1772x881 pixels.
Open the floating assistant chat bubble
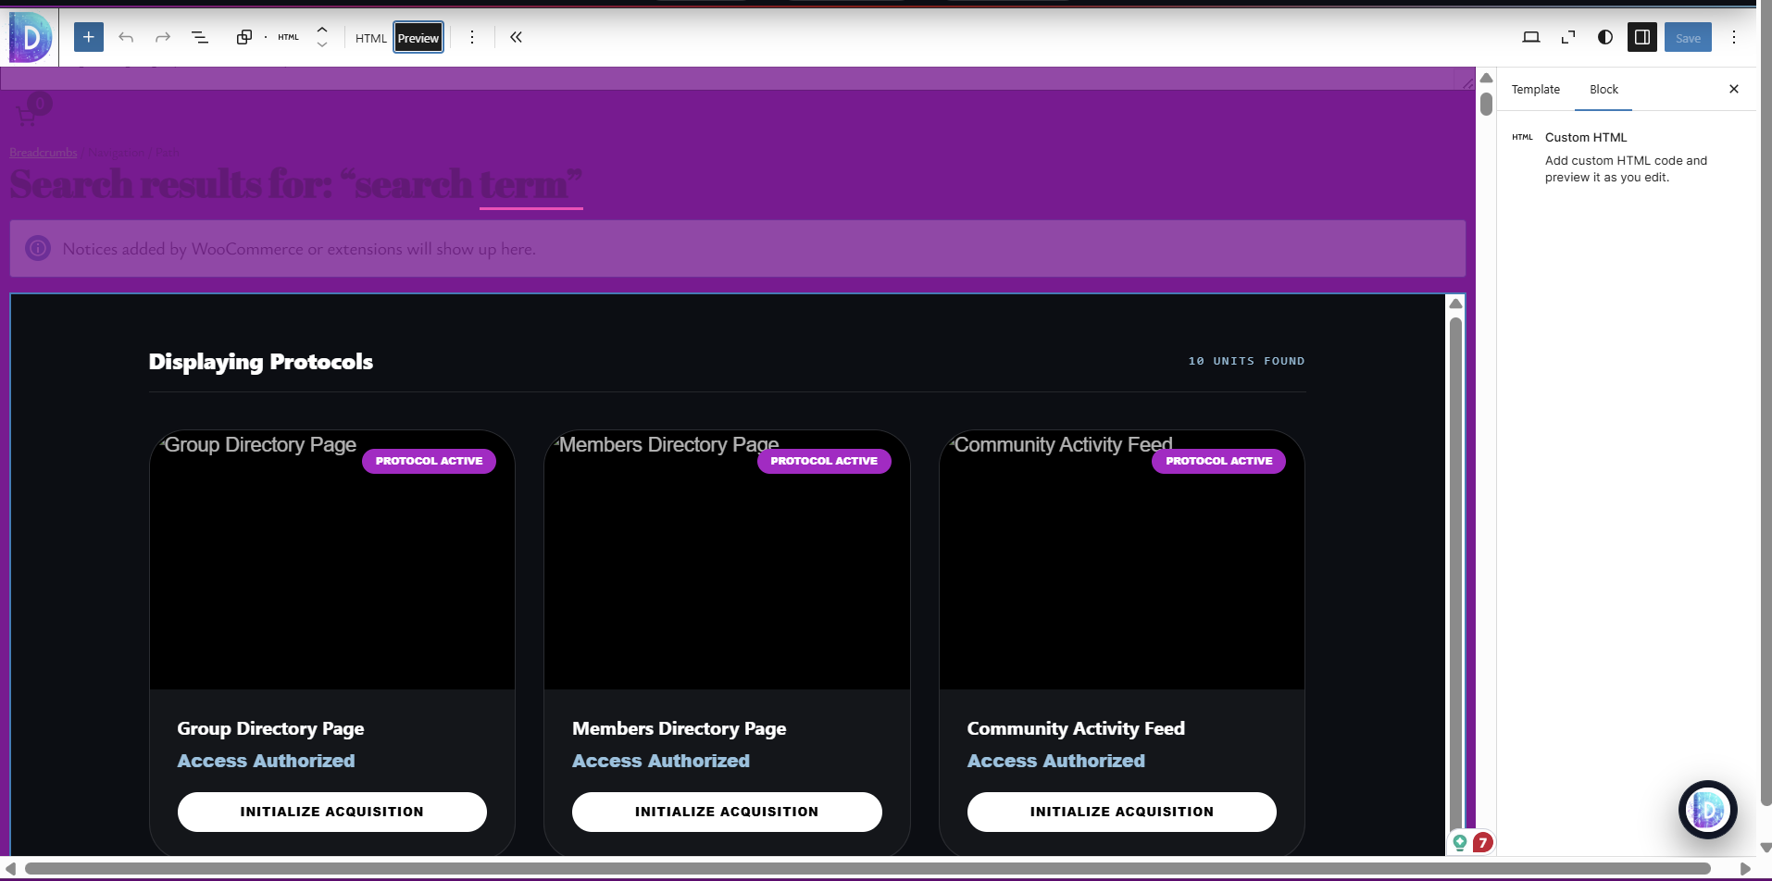coord(1708,810)
